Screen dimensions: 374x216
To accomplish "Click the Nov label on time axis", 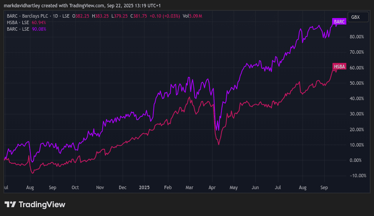I will coord(100,188).
